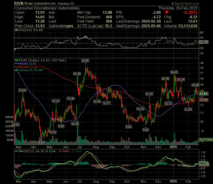Click the Thursday 20-Feb-2025 date
This screenshot has width=213, height=184.
point(178,8)
